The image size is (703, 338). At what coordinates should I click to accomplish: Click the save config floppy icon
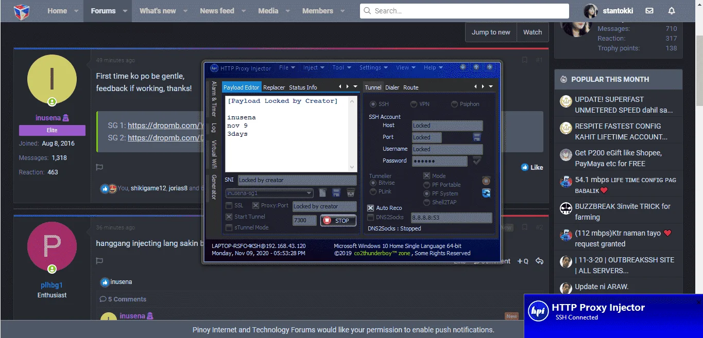pos(336,193)
